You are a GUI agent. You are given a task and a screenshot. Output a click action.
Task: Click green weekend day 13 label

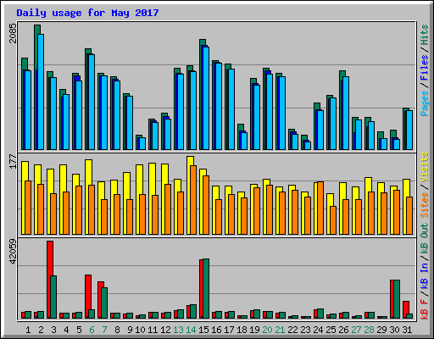(x=178, y=330)
